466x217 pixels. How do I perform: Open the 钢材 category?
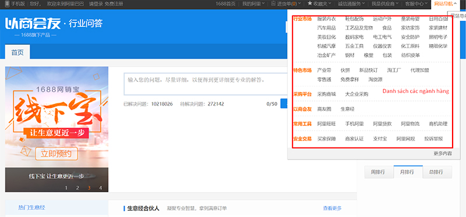350,55
